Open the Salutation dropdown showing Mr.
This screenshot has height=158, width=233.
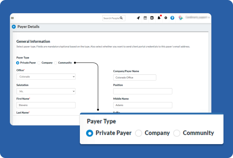[x=46, y=91]
